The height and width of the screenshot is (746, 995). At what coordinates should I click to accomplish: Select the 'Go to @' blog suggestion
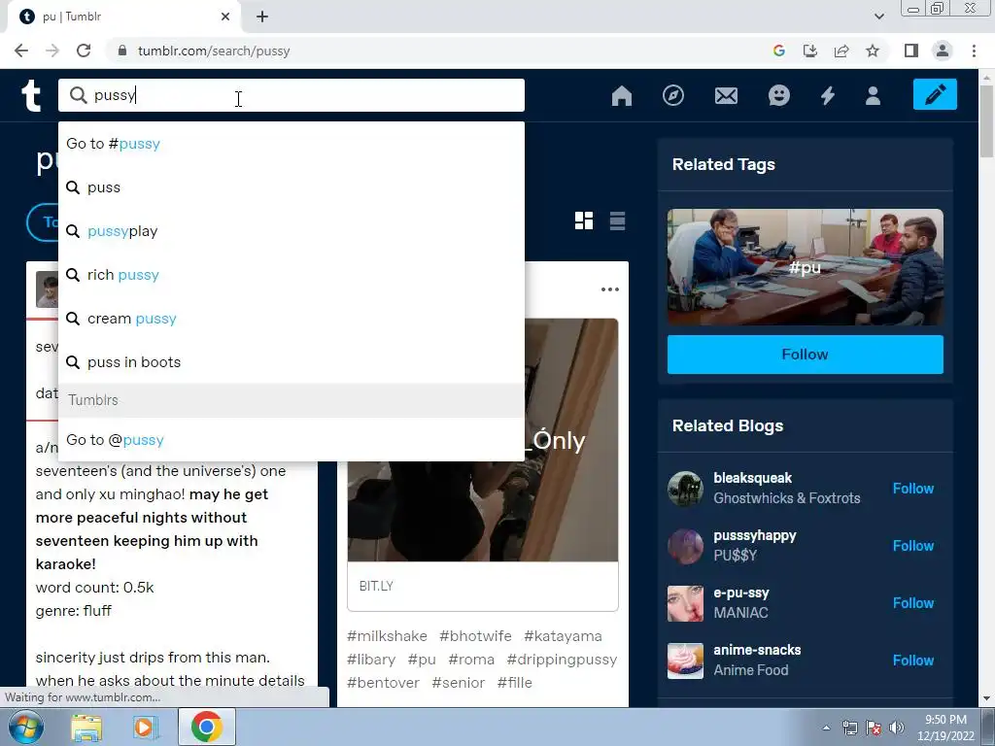[x=292, y=440]
